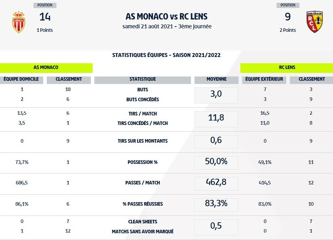Click CLASSEMENT header under RC Lens
Image resolution: width=333 pixels, height=240 pixels.
click(x=311, y=79)
